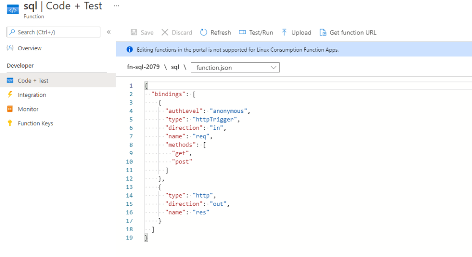Click the sql breadcrumb link
The image size is (472, 257).
point(175,67)
